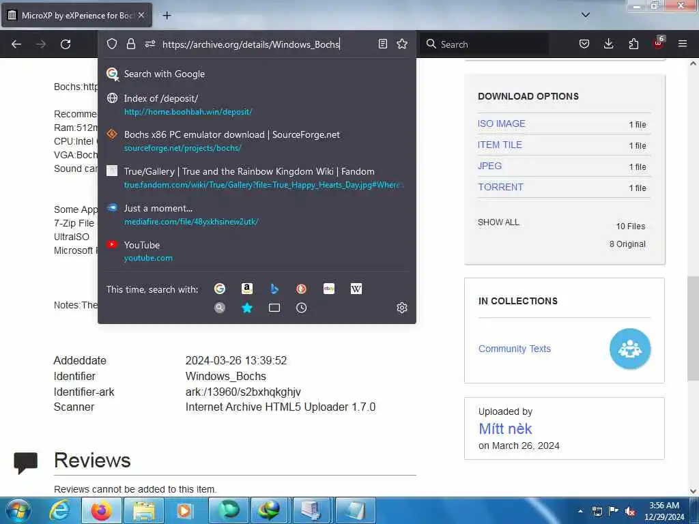Screen dimensions: 699x524
Task: Search history using the clock icon
Action: (301, 308)
